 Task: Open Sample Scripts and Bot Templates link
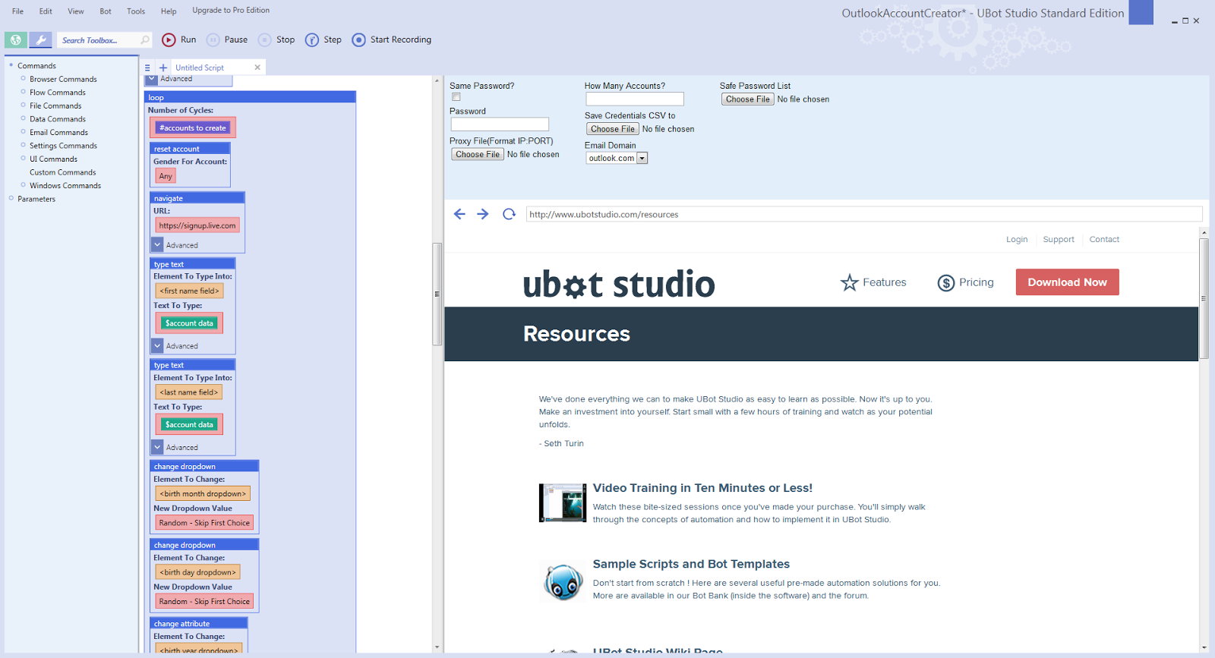pyautogui.click(x=691, y=564)
